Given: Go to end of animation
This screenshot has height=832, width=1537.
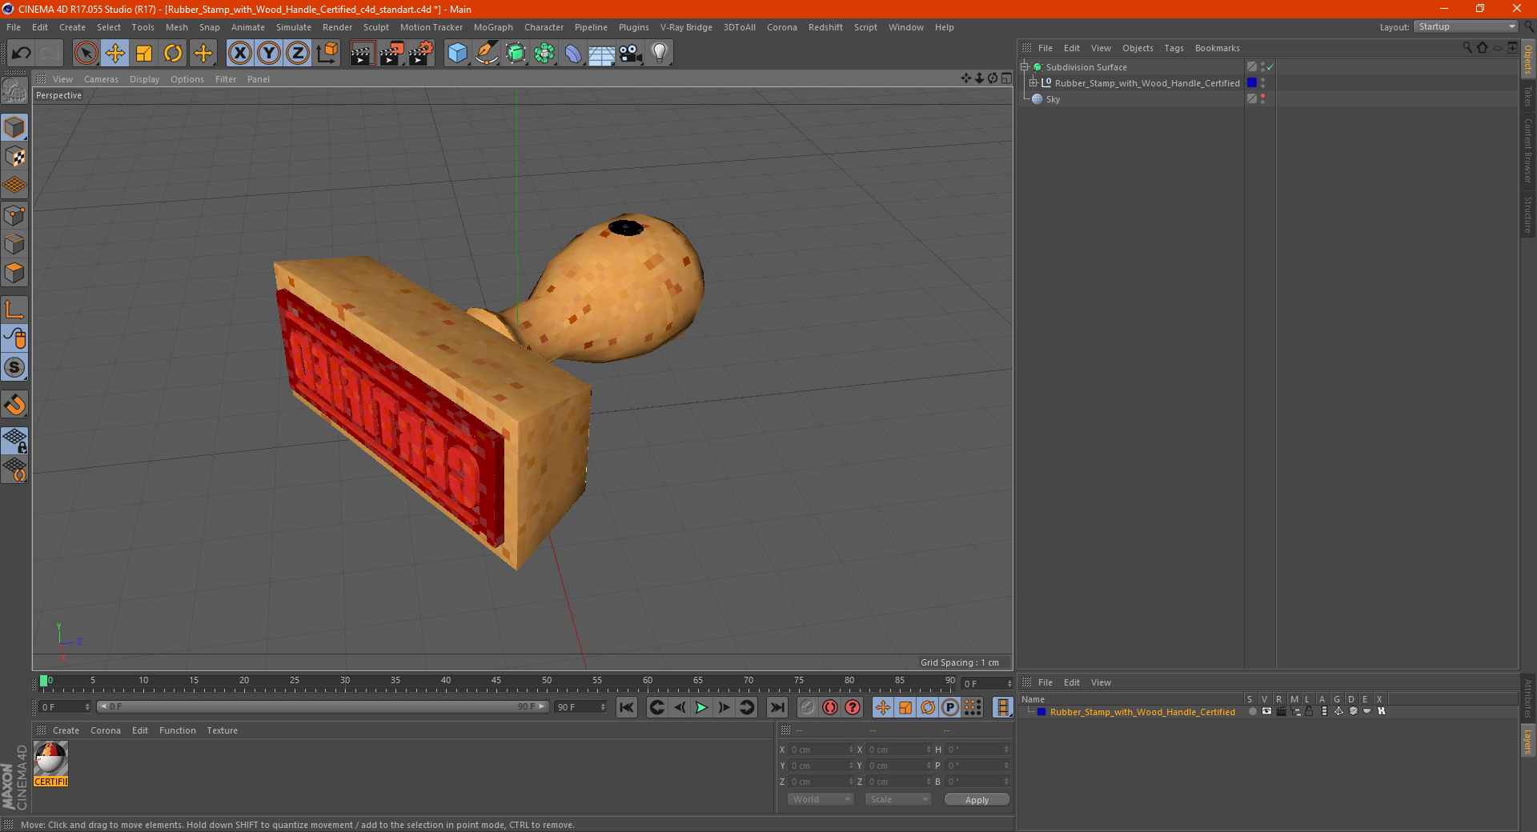Looking at the screenshot, I should click(x=777, y=707).
